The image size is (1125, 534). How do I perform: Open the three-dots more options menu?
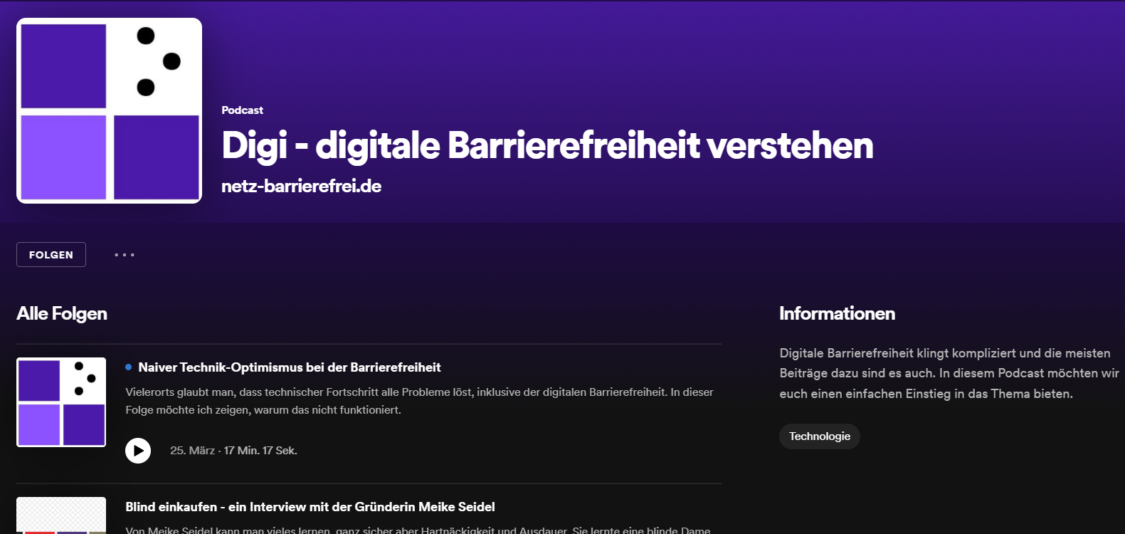[125, 255]
